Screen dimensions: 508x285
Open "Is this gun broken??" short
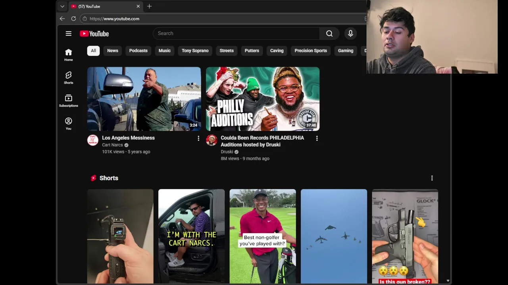click(405, 236)
